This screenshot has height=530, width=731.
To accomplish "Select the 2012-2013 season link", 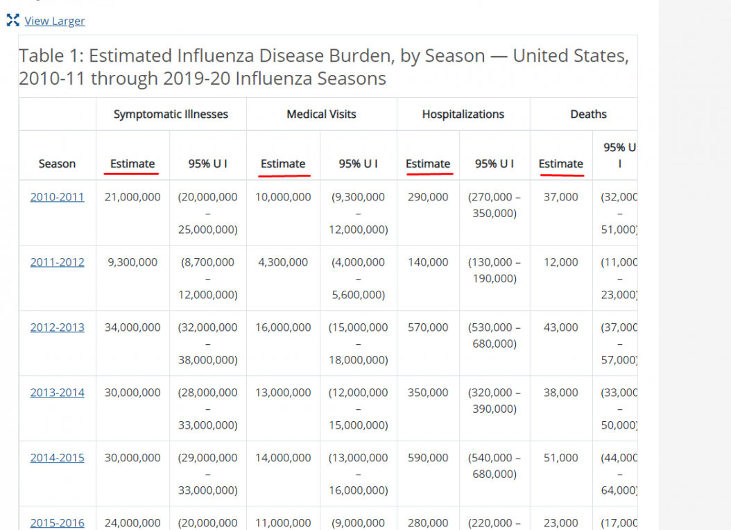I will pos(58,327).
